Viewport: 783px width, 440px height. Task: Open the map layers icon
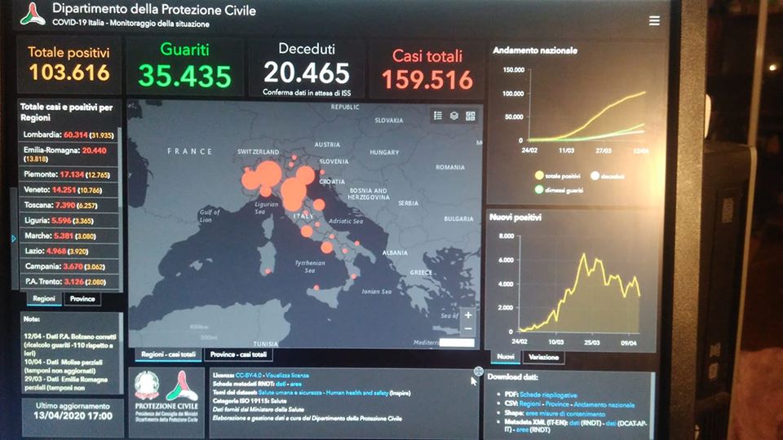coord(454,116)
